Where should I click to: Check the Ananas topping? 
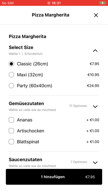[11, 120]
